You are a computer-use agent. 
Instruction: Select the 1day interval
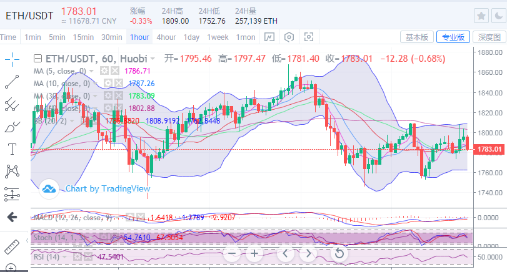pos(191,37)
